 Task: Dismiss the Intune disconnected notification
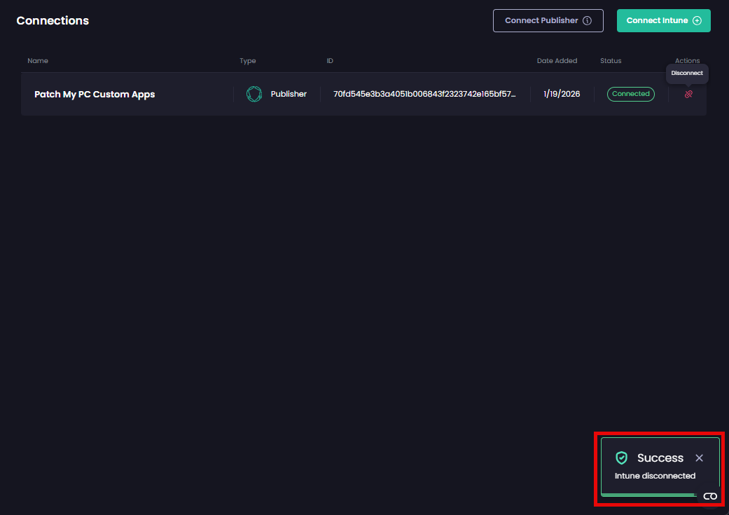[699, 458]
